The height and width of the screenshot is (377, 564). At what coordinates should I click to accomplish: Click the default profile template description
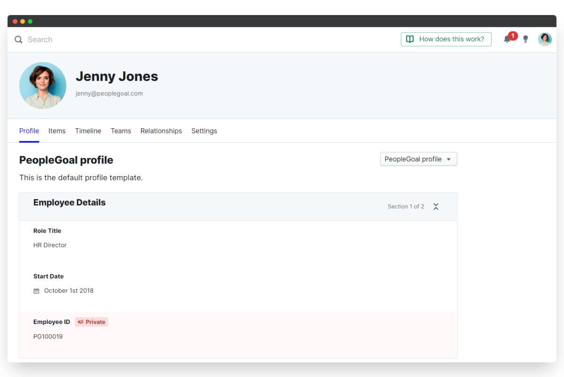point(81,178)
